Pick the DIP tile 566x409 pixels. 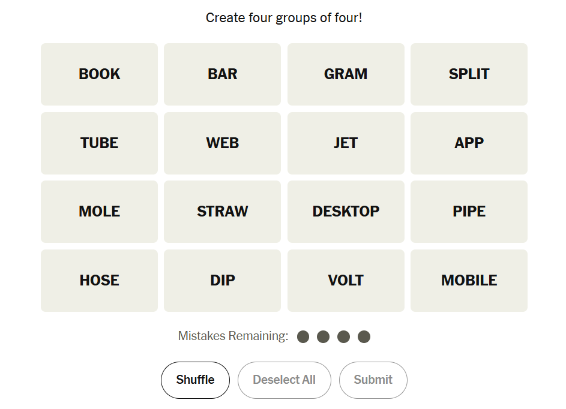coord(222,281)
